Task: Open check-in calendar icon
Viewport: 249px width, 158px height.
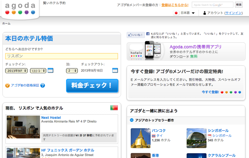Action: pos(50,70)
